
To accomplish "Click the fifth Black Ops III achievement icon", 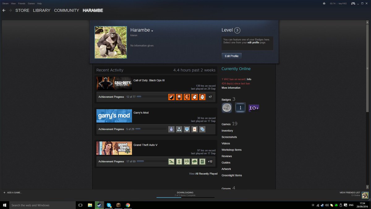I will [202, 97].
